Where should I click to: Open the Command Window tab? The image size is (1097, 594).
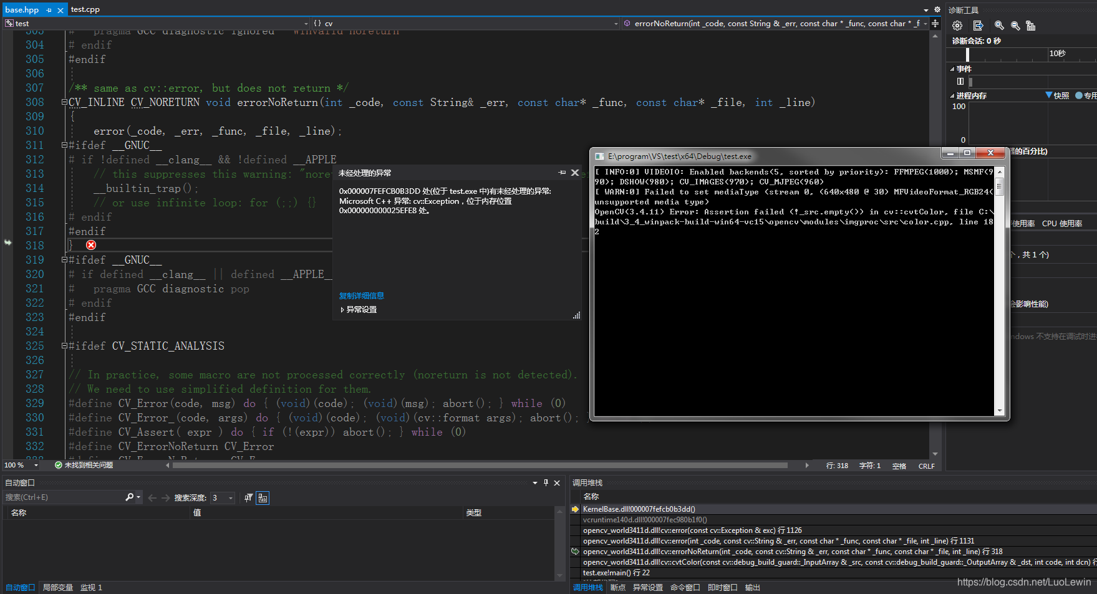685,588
